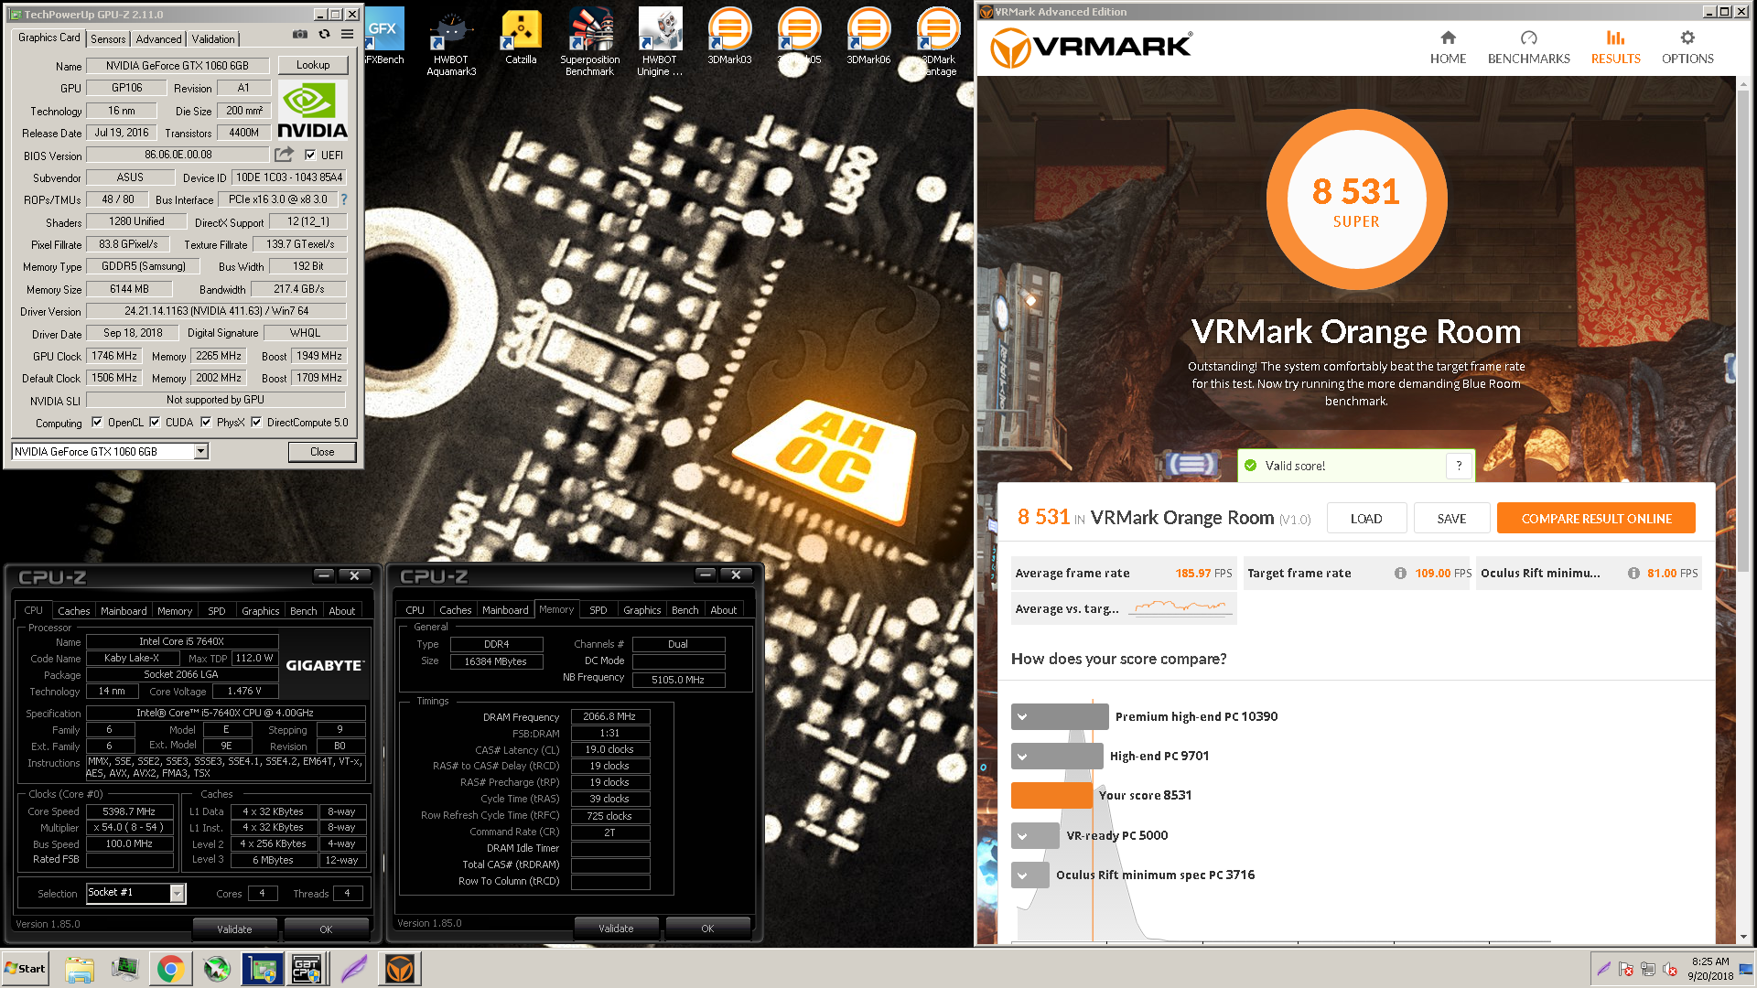Viewport: 1757px width, 988px height.
Task: Toggle the OpenCL computing checkbox
Action: click(97, 422)
